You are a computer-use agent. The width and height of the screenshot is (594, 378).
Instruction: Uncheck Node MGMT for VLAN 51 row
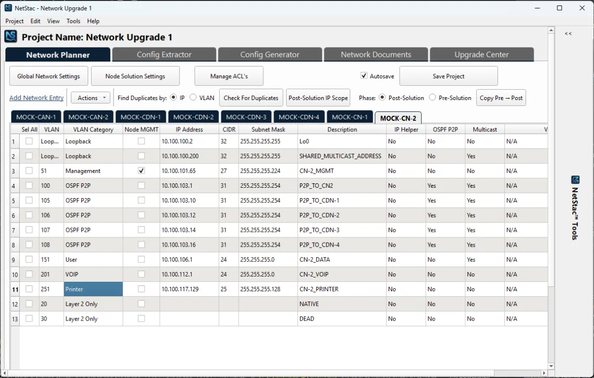(x=142, y=171)
